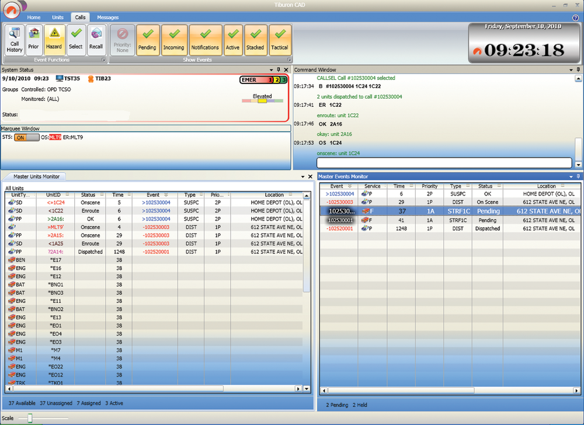Pin the System Status panel

[279, 69]
